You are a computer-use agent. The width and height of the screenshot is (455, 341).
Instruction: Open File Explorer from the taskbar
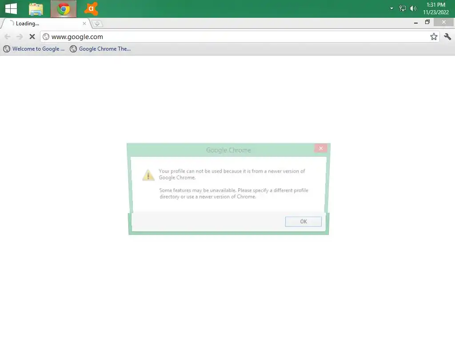coord(36,9)
